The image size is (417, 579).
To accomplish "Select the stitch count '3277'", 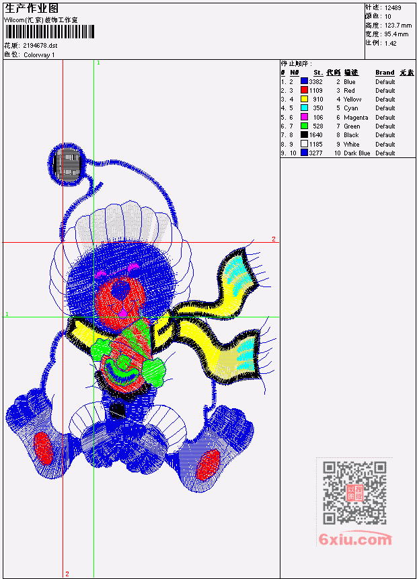I will (316, 153).
